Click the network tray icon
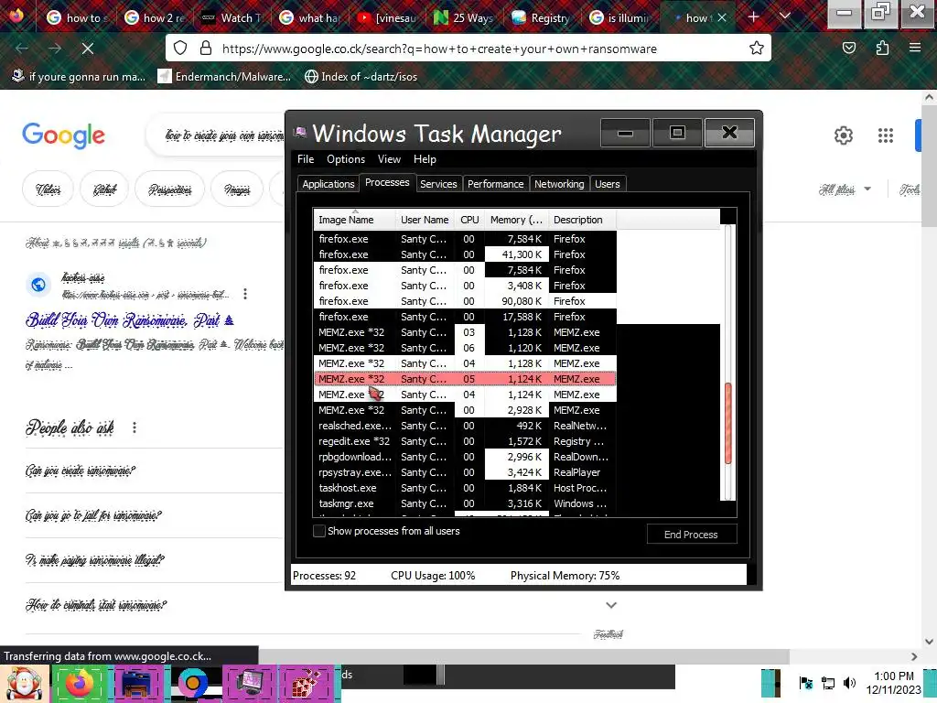Viewport: 937px width, 703px height. tap(828, 683)
